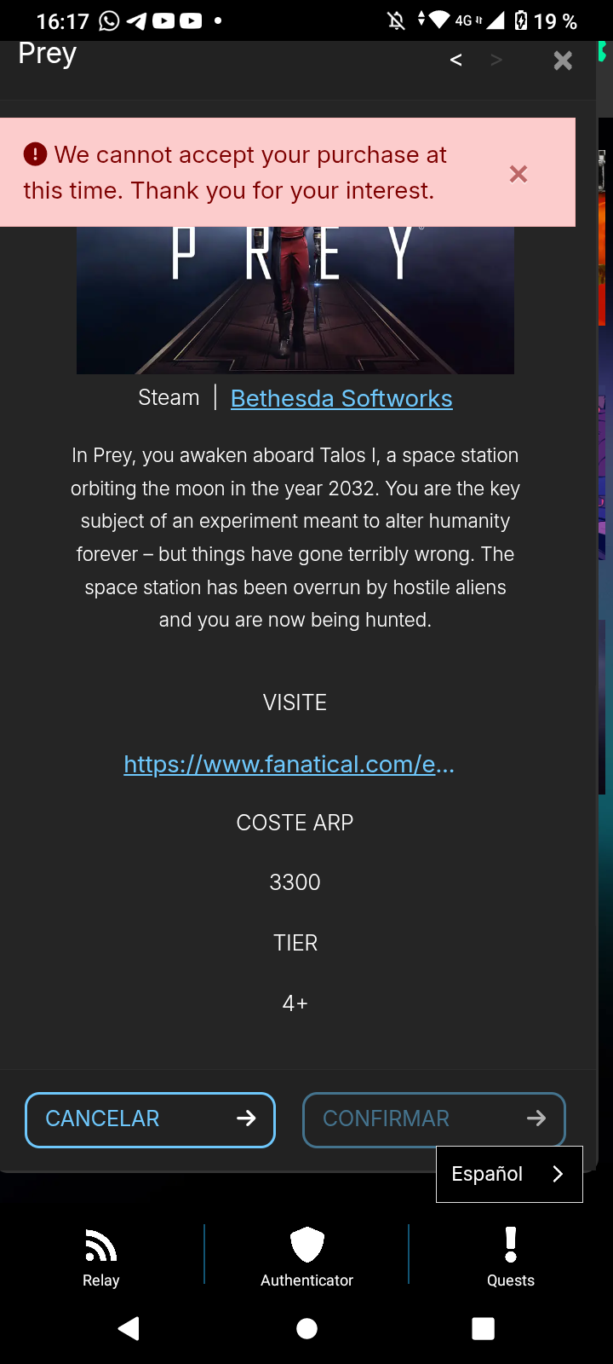Open the fanatical.com link
The height and width of the screenshot is (1364, 613).
pos(289,764)
